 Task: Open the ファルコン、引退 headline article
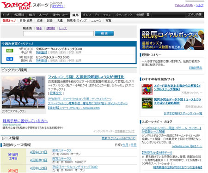point(86,77)
